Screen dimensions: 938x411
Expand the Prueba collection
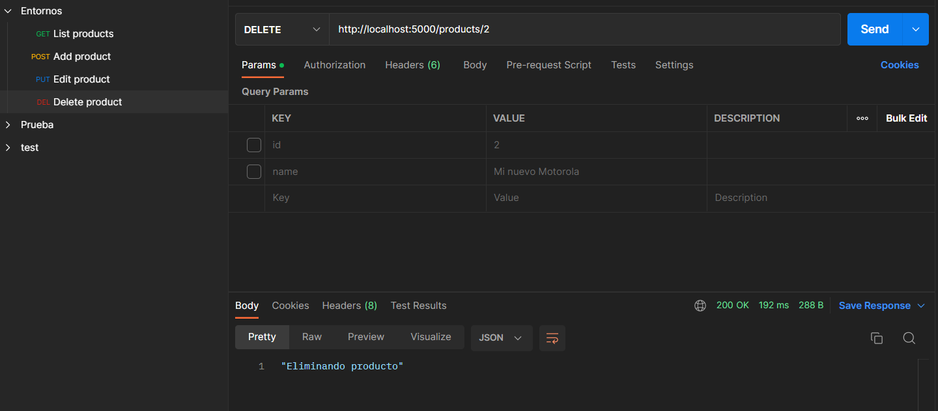click(x=8, y=125)
